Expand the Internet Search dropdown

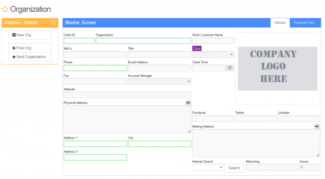point(208,167)
